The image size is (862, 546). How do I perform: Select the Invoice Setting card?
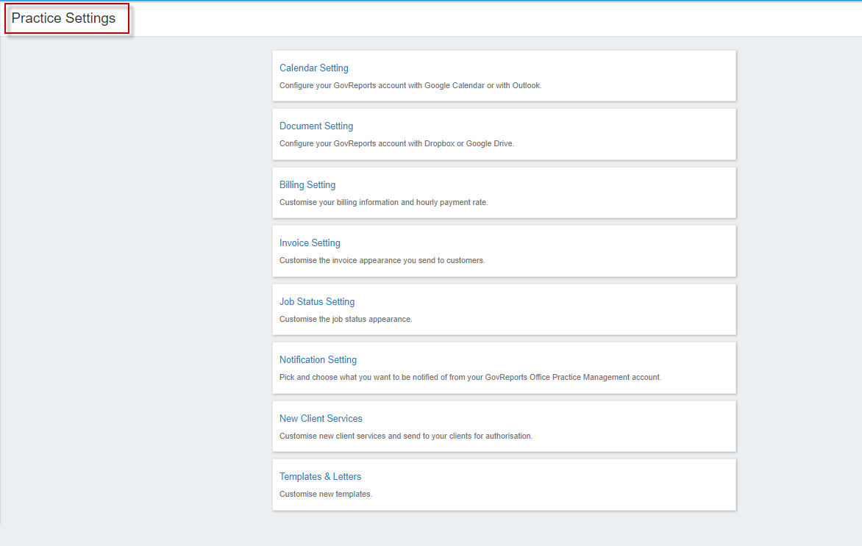coord(504,251)
